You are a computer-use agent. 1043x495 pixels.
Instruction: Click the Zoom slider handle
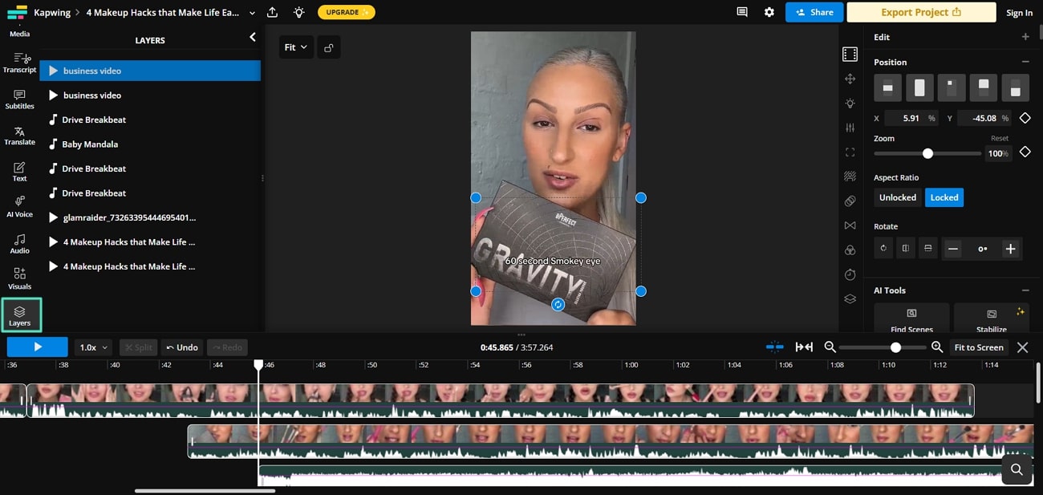pos(927,153)
